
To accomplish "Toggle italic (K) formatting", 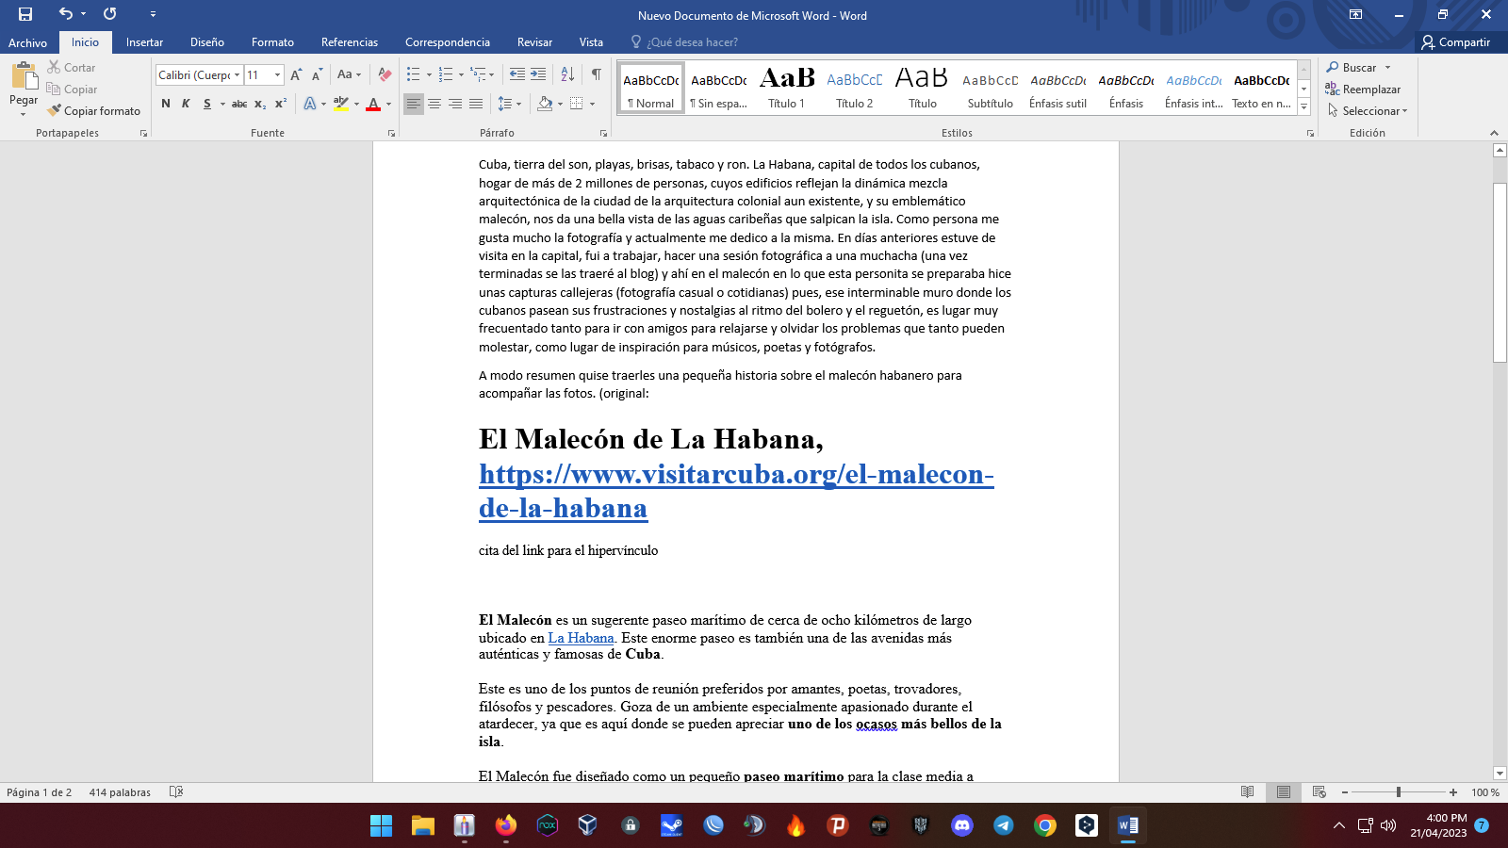I will [186, 104].
